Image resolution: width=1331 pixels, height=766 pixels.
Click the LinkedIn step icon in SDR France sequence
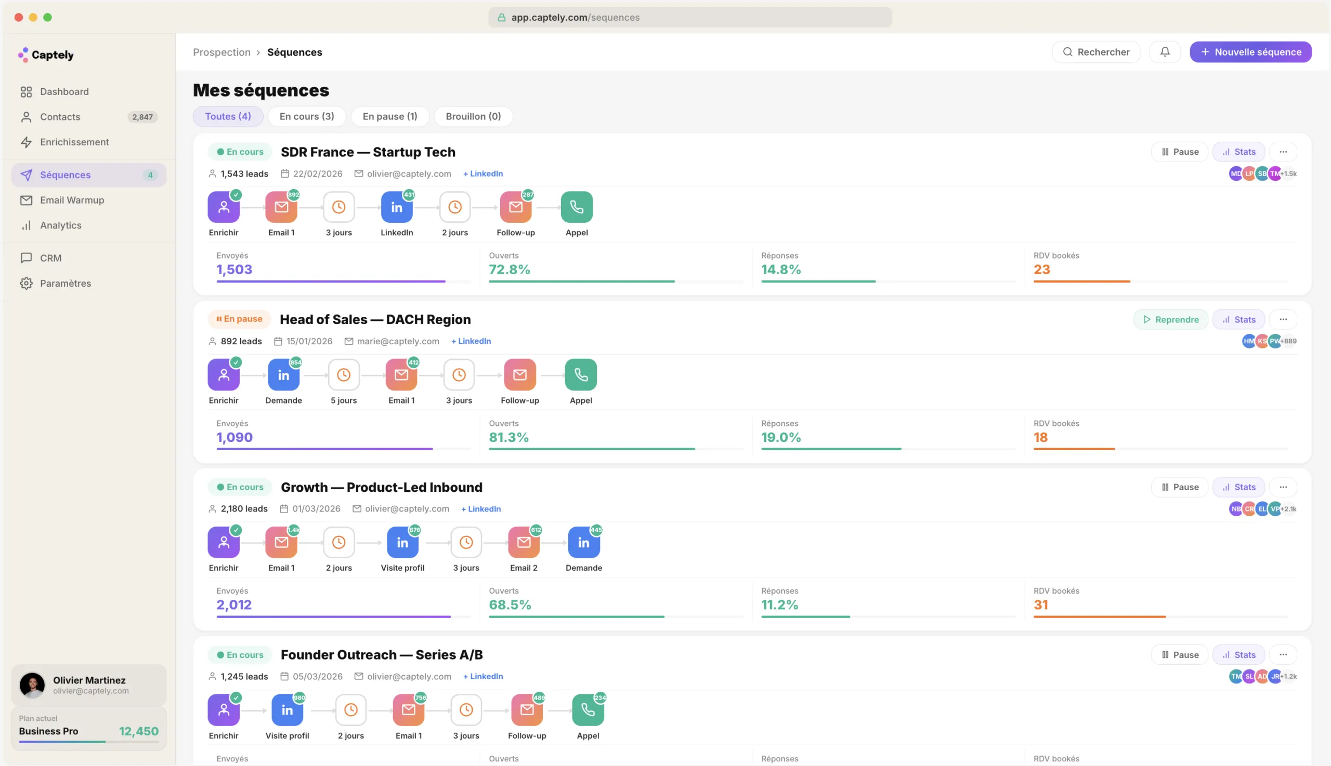[x=397, y=207]
